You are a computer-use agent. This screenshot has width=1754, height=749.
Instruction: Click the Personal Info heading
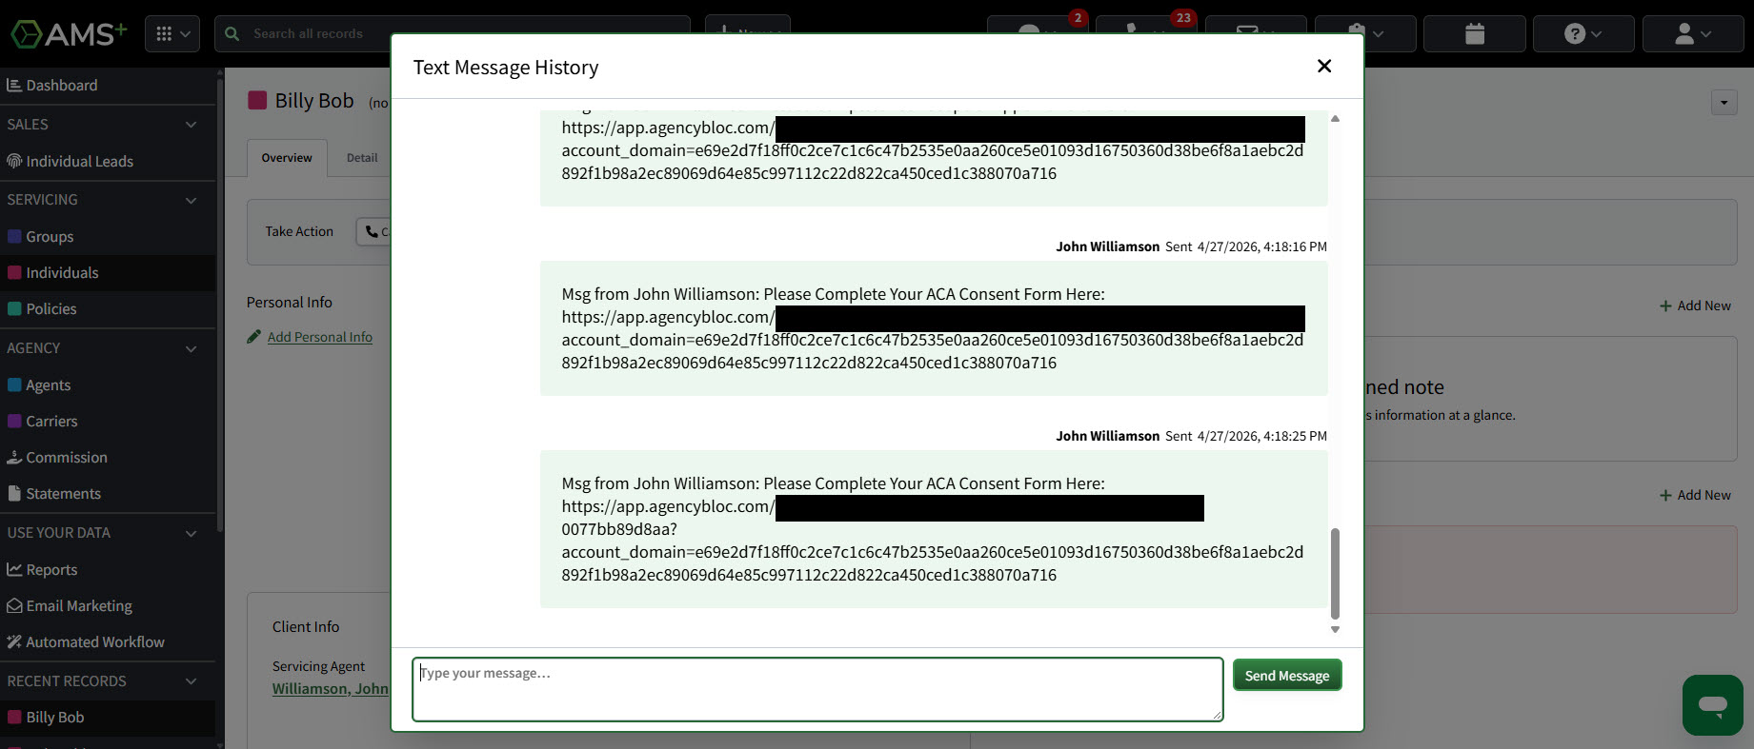(290, 303)
